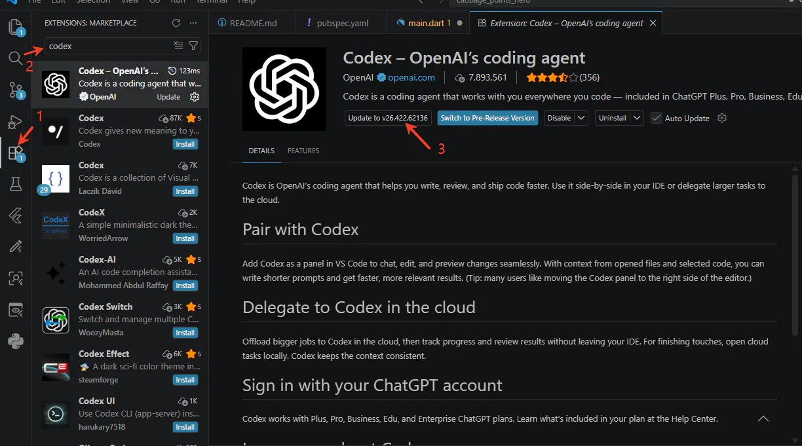This screenshot has height=446, width=802.
Task: Click the (356) rating count
Action: tap(590, 77)
